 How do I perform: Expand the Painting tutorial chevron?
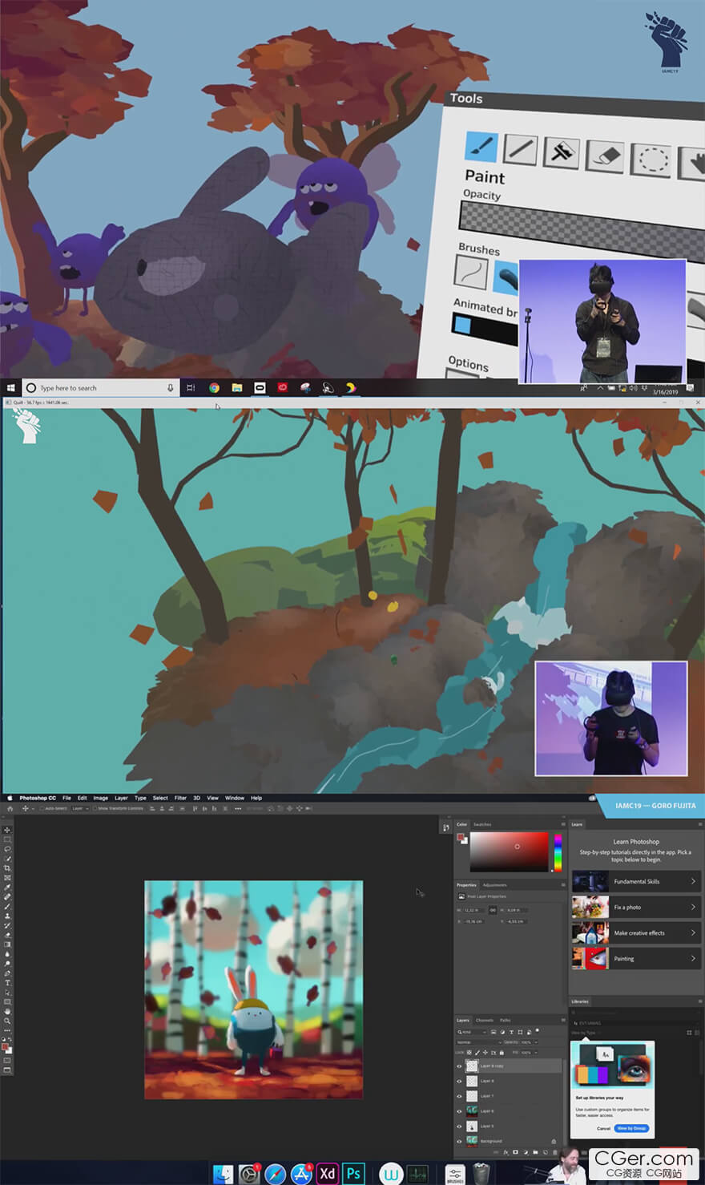[693, 958]
